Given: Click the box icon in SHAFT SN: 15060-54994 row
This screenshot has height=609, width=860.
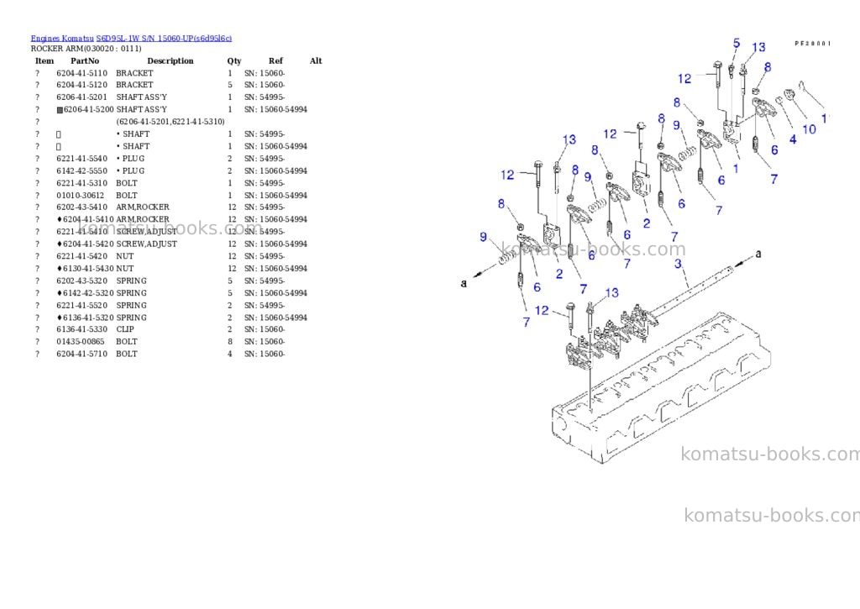Looking at the screenshot, I should tap(59, 146).
